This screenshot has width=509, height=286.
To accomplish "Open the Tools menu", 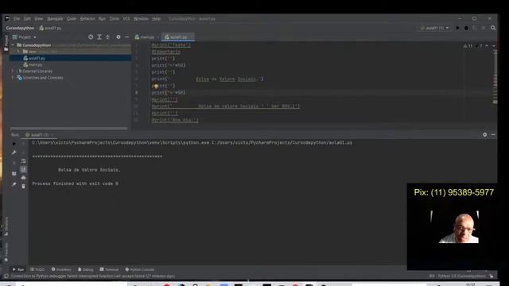I will (115, 19).
